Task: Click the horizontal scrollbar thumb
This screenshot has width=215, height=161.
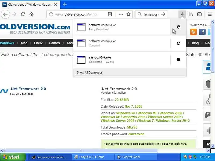Action: pyautogui.click(x=81, y=151)
